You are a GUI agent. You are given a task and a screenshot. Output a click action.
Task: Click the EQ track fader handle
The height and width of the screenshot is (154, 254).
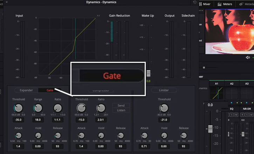228,134
